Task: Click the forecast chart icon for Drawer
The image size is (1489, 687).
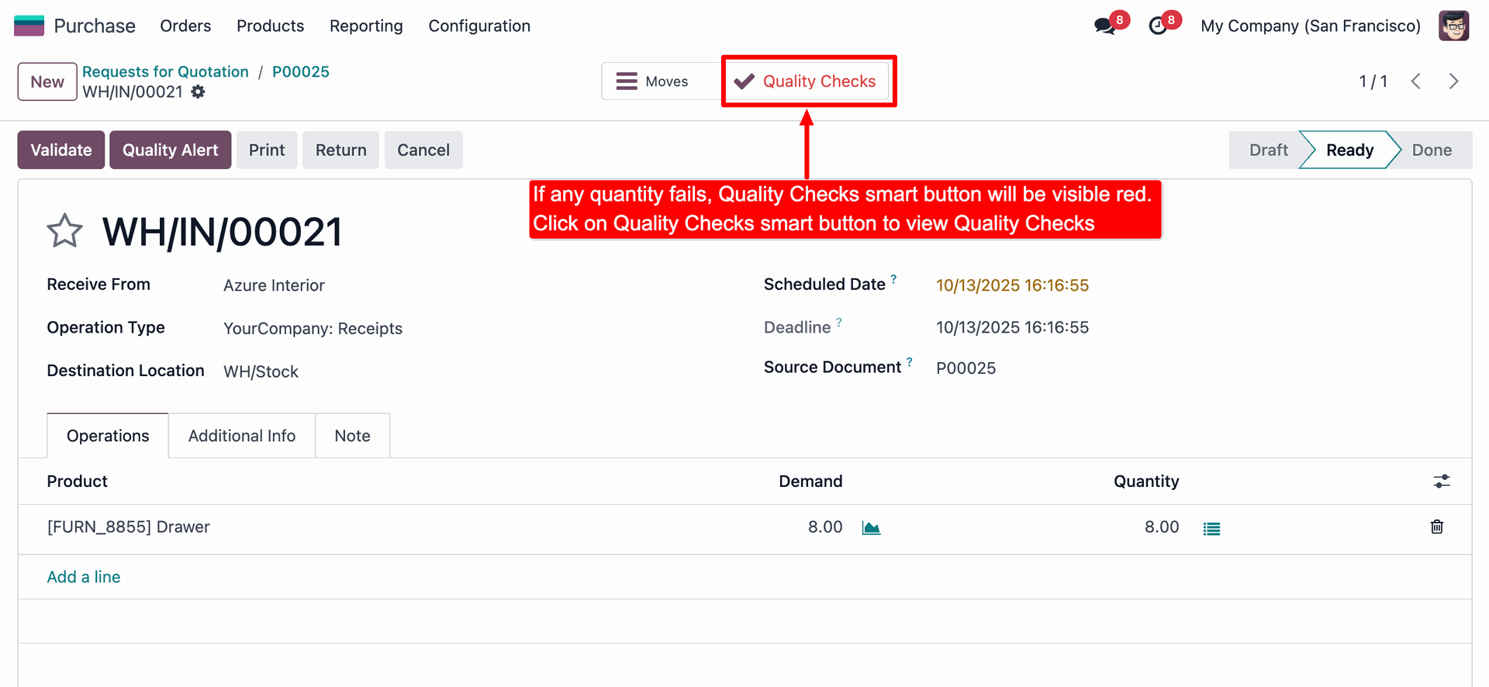Action: [871, 528]
